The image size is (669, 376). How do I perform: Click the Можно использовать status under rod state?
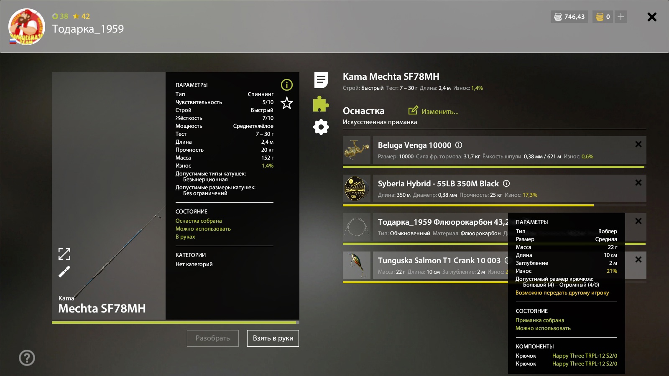pos(203,229)
